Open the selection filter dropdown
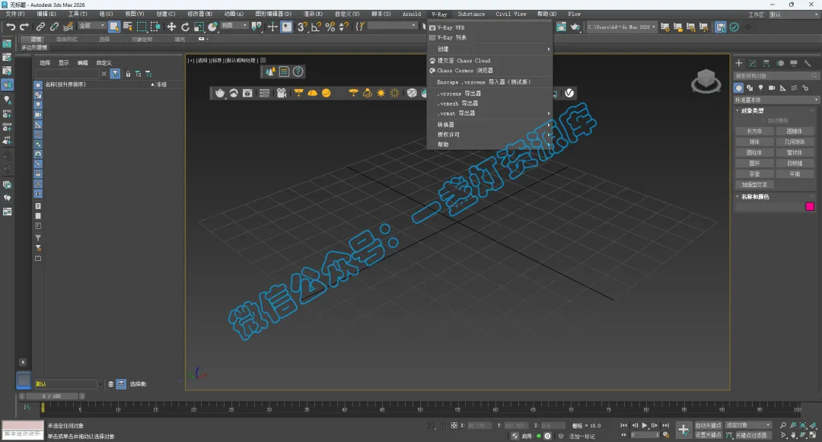The height and width of the screenshot is (442, 822). click(92, 26)
